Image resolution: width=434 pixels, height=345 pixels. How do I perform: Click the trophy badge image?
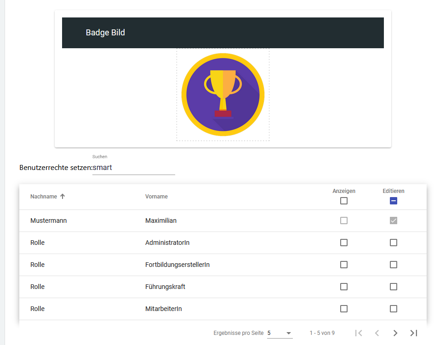point(223,95)
